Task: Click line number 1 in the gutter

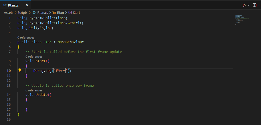Action: (10, 18)
